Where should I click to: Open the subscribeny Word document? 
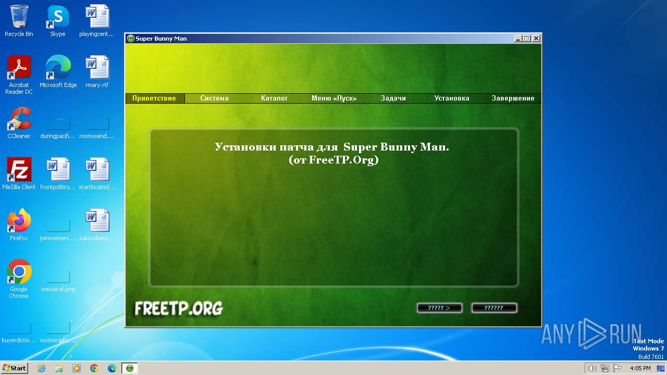97,225
